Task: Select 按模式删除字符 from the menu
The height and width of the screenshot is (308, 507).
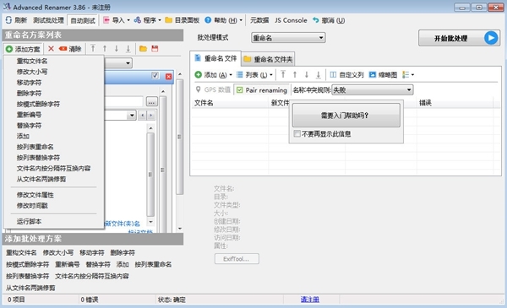Action: pyautogui.click(x=54, y=104)
